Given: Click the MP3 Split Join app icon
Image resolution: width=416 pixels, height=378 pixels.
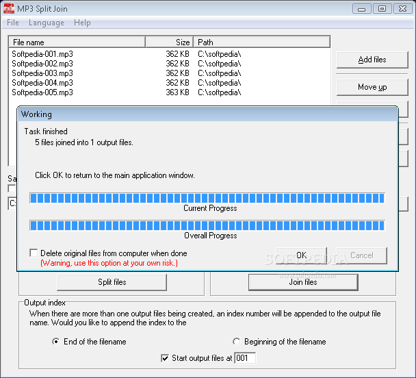Looking at the screenshot, I should point(9,8).
